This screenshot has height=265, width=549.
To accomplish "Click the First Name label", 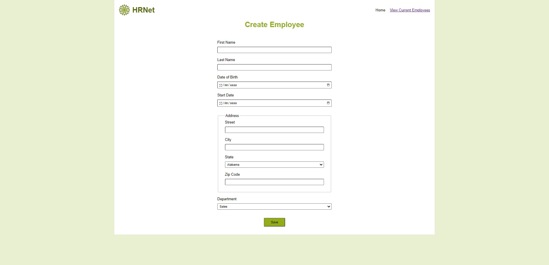I will pos(226,42).
